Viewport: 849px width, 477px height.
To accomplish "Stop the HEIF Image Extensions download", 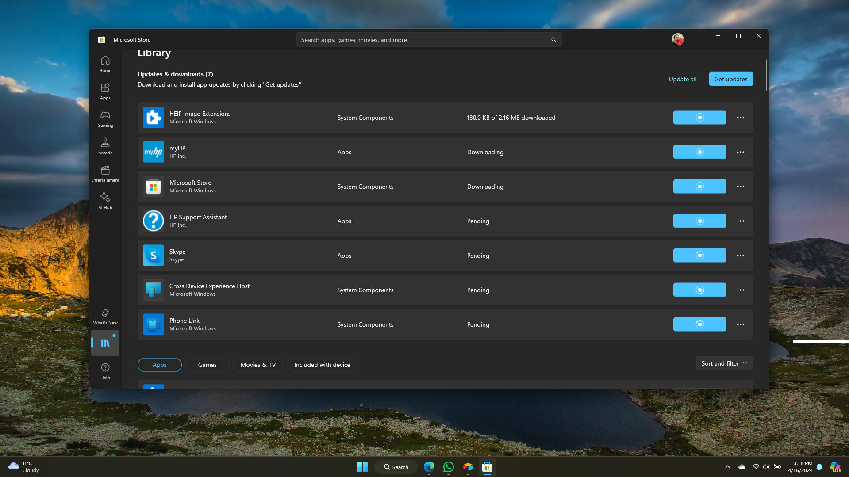I will [x=699, y=117].
